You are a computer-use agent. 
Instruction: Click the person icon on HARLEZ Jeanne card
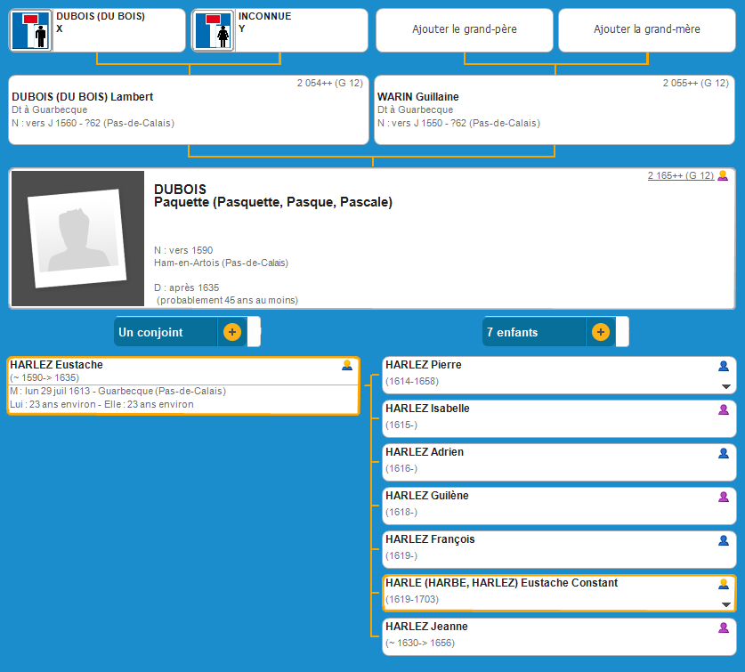[724, 627]
